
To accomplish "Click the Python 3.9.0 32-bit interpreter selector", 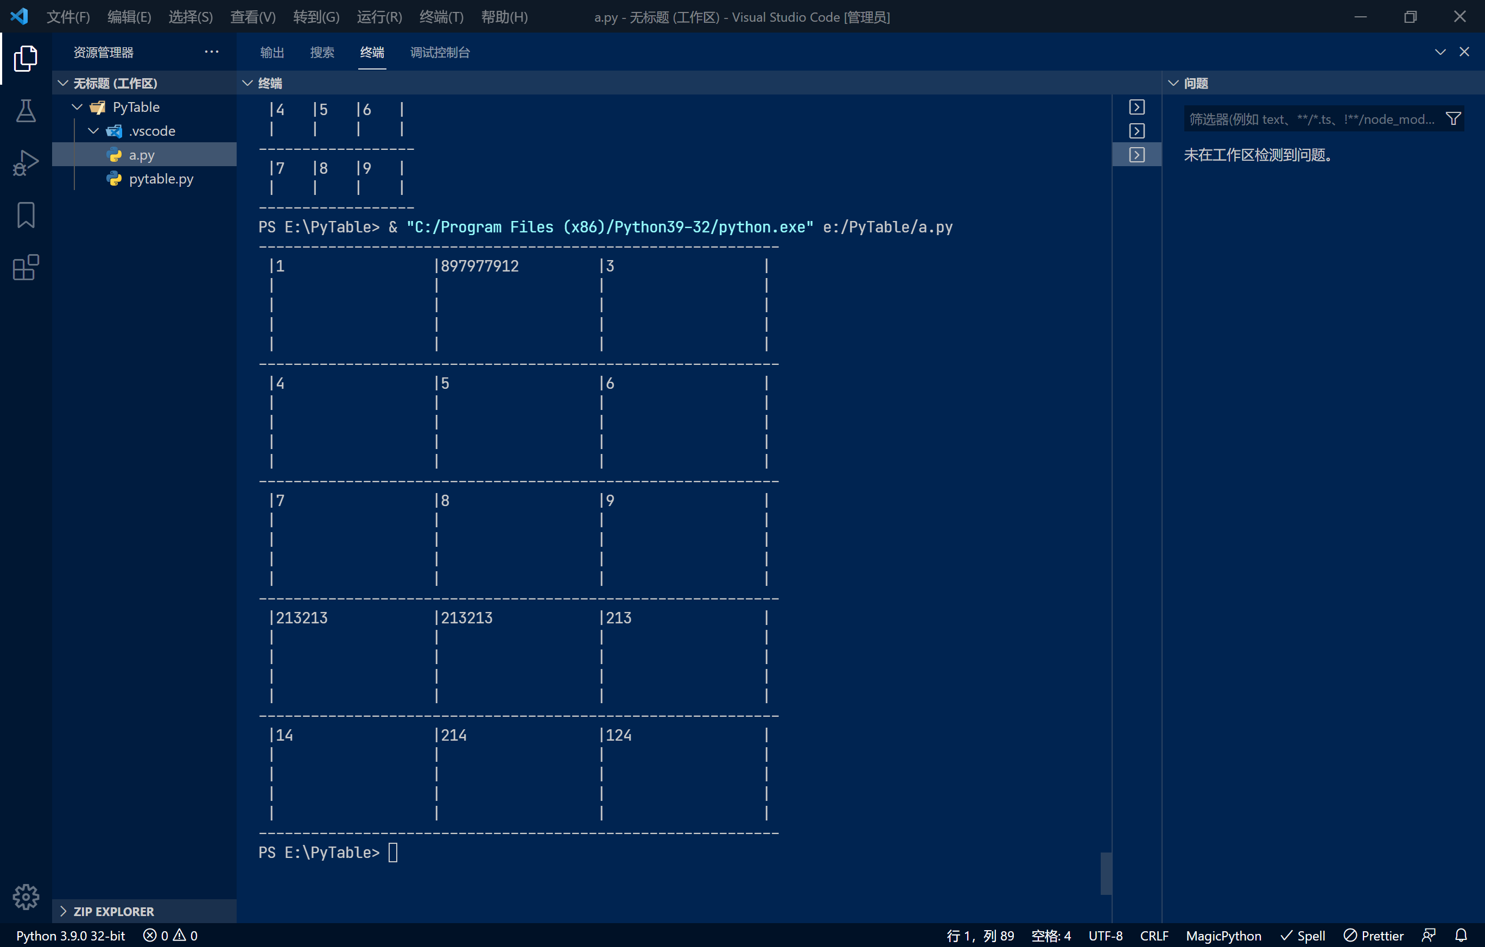I will point(71,935).
